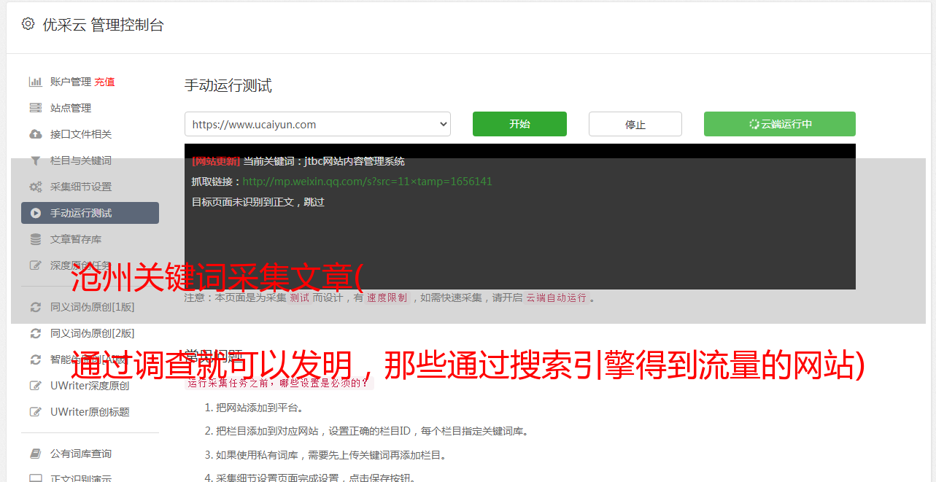This screenshot has width=936, height=482.
Task: Open 文章暂存库 in the sidebar
Action: pos(76,239)
